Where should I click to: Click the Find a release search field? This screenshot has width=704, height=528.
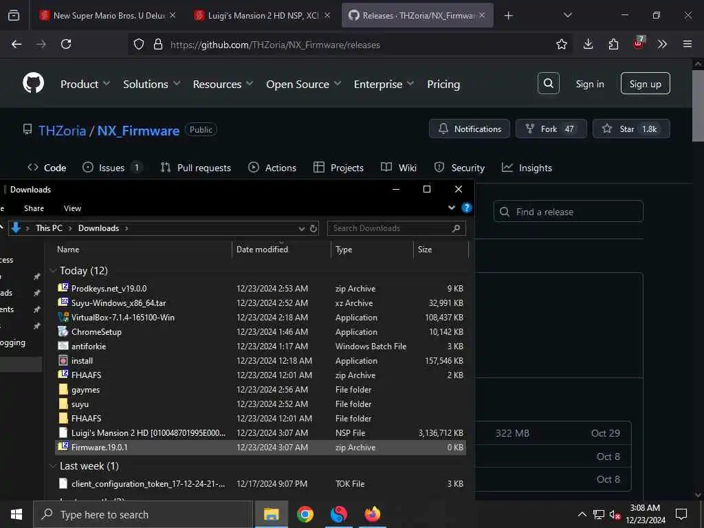[568, 212]
